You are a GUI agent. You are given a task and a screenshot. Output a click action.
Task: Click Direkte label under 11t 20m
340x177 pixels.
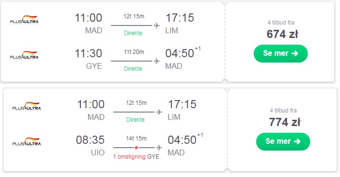tap(133, 69)
